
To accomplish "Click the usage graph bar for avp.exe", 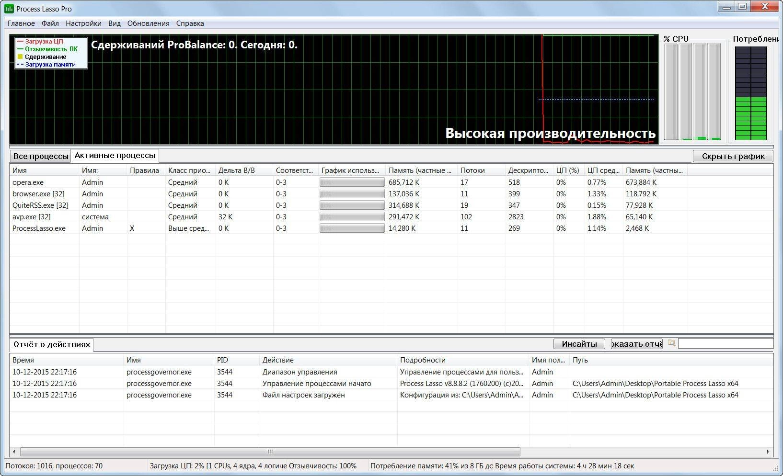I will (x=352, y=216).
